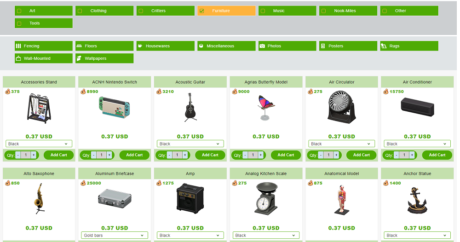Viewport: 460px width, 242px height.
Task: Enable the Clothing category filter
Action: click(x=80, y=11)
